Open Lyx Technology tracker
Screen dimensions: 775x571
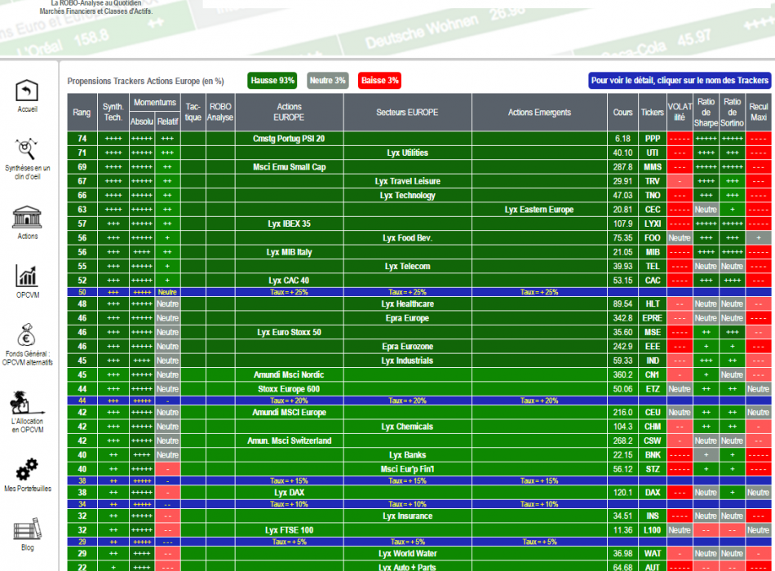coord(407,195)
